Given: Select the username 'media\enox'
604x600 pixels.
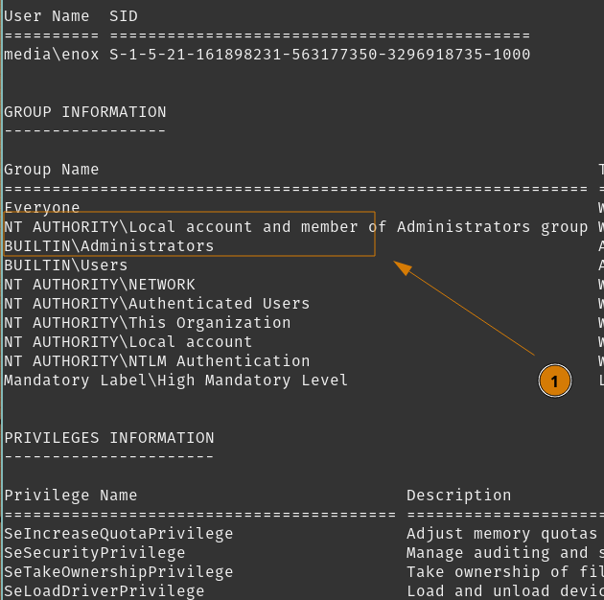Looking at the screenshot, I should (51, 55).
